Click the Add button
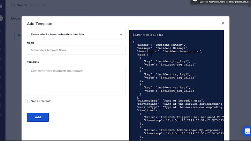This screenshot has height=141, width=251. tap(38, 117)
